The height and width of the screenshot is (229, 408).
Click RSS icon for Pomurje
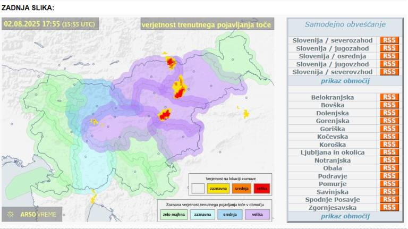point(389,184)
